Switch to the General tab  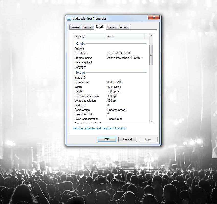tap(75, 27)
